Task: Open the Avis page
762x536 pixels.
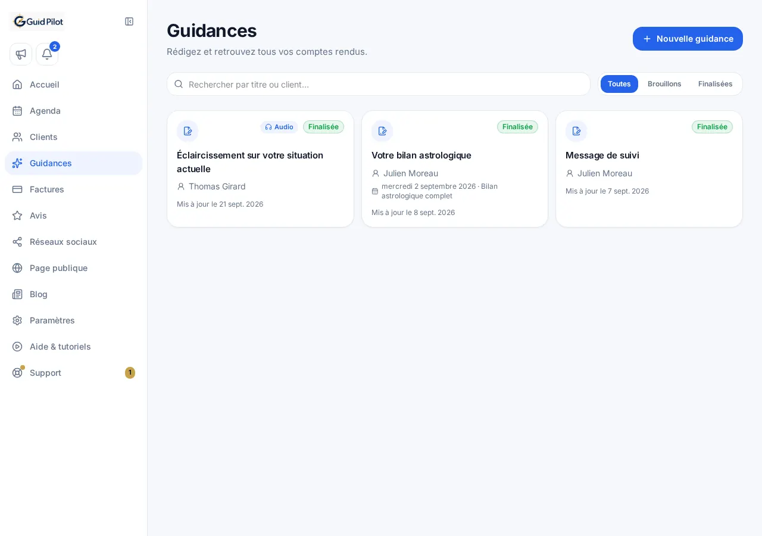Action: [x=74, y=216]
